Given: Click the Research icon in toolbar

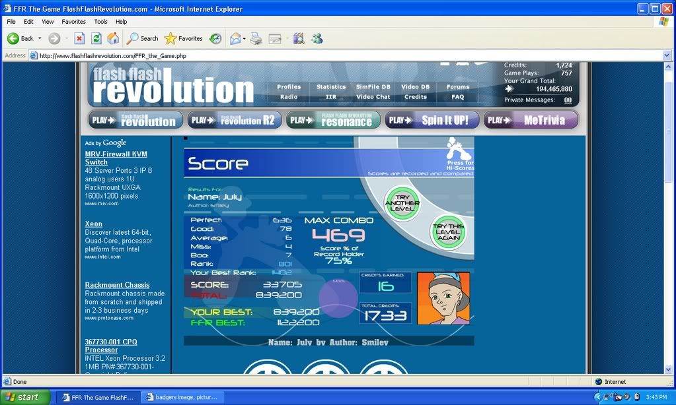Looking at the screenshot, I should (299, 38).
